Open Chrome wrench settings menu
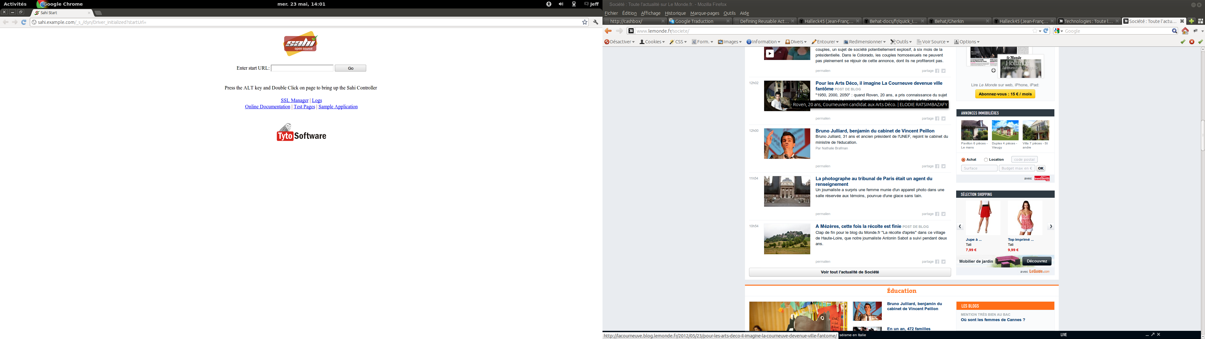 pyautogui.click(x=596, y=22)
